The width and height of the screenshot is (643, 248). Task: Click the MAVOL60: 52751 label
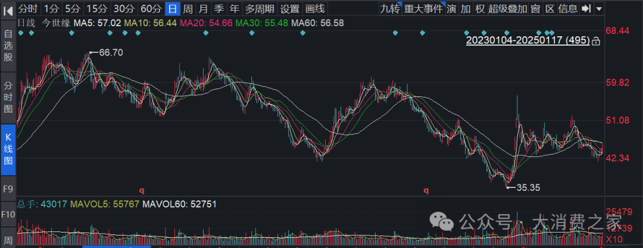[x=179, y=204]
